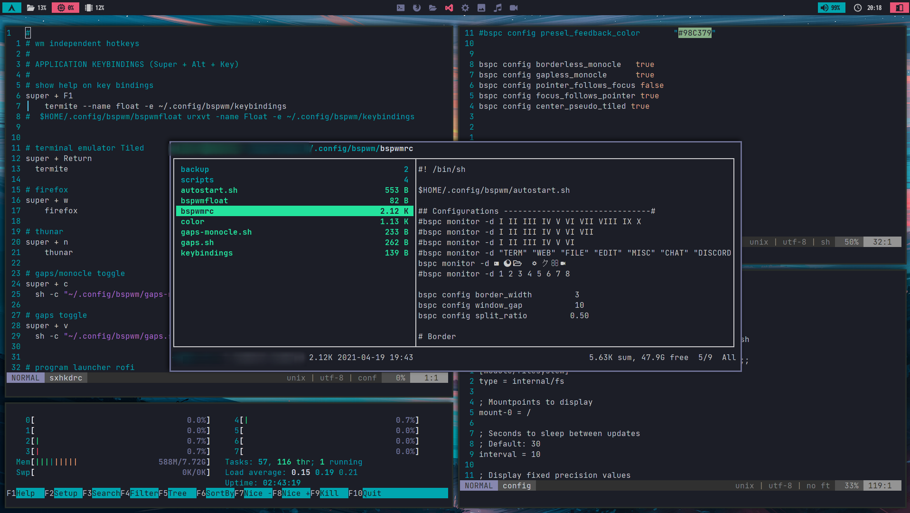This screenshot has height=513, width=910.
Task: Switch to the video camera workspace icon
Action: point(514,8)
